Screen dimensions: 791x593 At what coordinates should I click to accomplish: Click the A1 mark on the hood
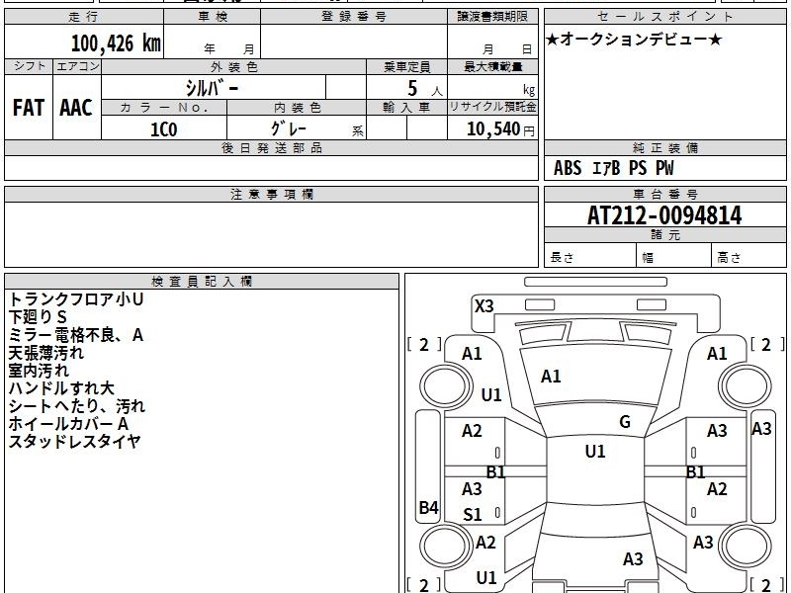tap(551, 377)
